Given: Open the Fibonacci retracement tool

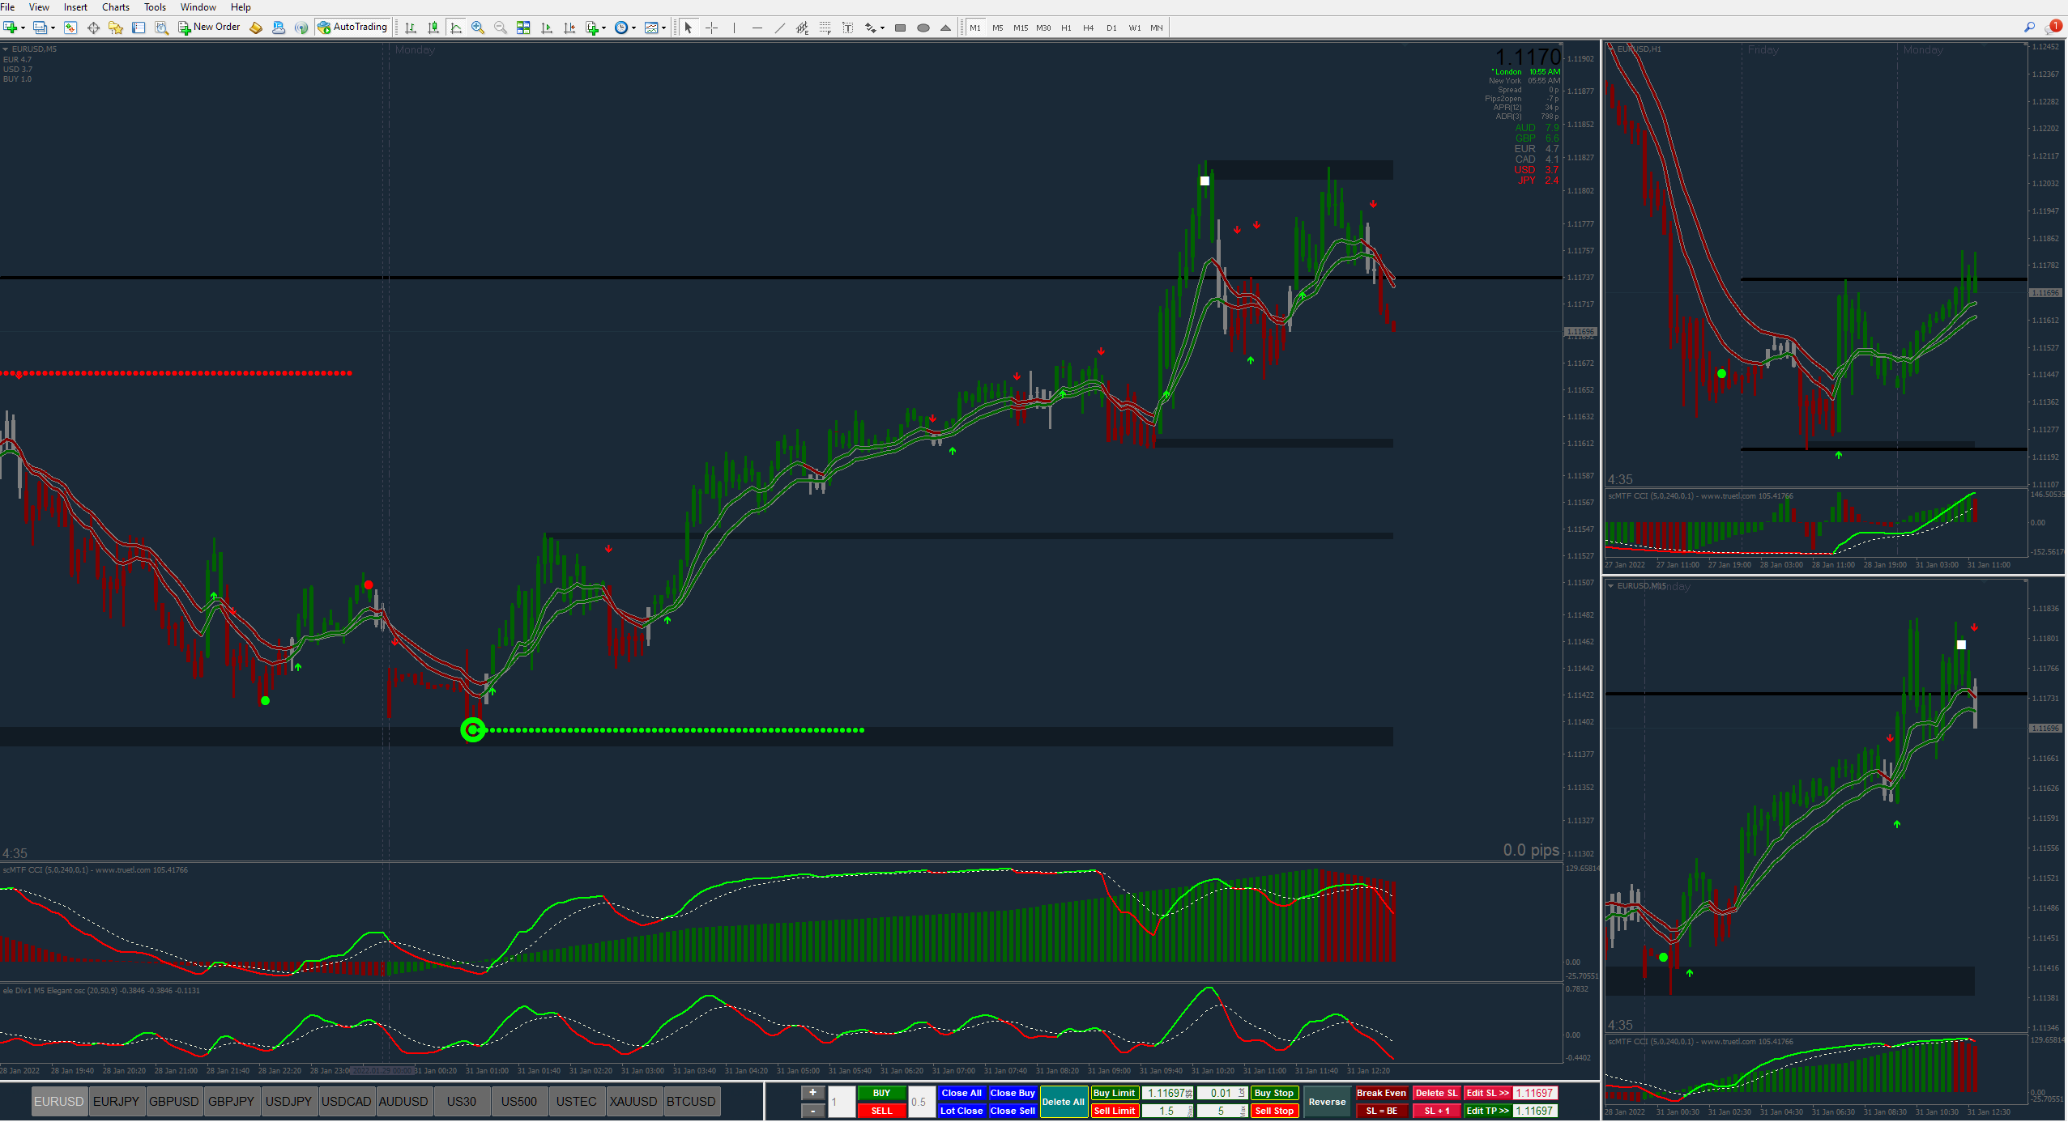Looking at the screenshot, I should tap(825, 28).
